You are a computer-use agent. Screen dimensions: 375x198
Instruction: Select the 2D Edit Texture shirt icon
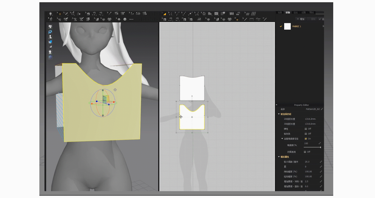click(208, 19)
